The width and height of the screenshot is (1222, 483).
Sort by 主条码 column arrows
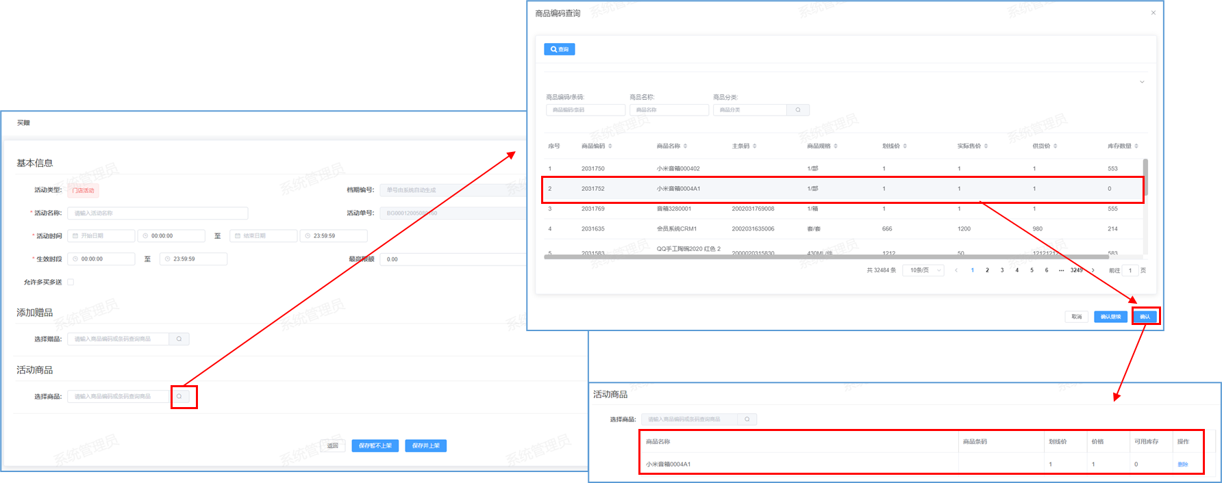(754, 146)
